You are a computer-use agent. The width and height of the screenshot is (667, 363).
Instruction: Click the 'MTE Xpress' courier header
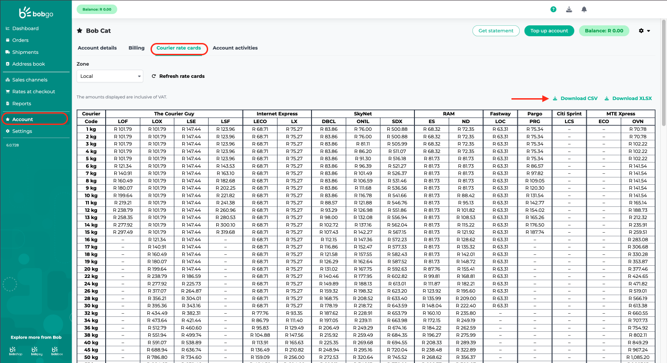click(621, 114)
